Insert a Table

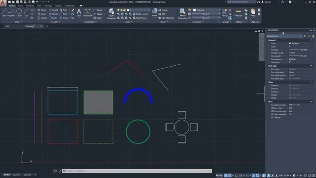[x=98, y=18]
